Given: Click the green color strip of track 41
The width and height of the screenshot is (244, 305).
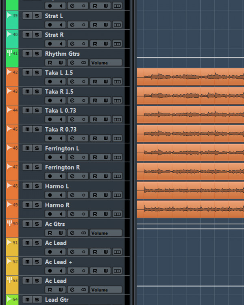Looking at the screenshot, I should point(12,58).
